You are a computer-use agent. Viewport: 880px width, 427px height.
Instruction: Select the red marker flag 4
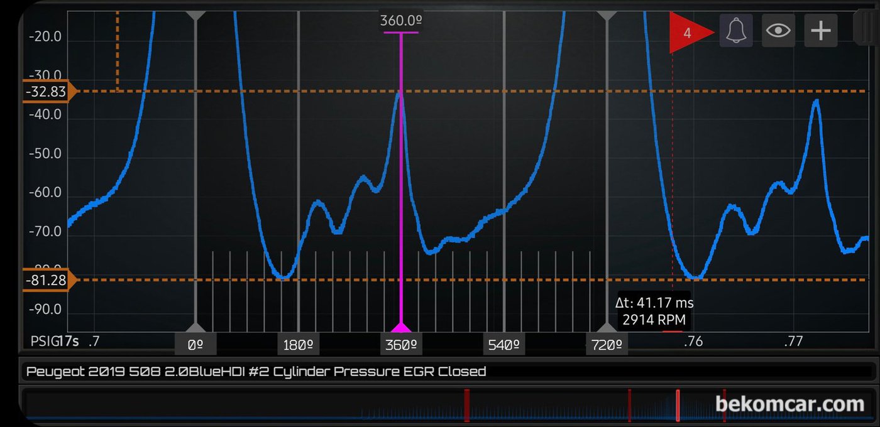(x=691, y=33)
